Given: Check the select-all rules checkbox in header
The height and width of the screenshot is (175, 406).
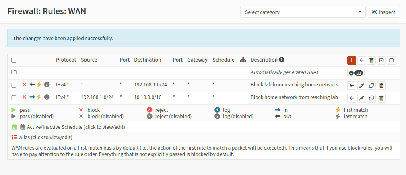Looking at the screenshot, I should [14, 60].
